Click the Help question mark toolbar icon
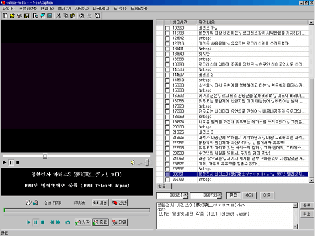The width and height of the screenshot is (315, 236). [x=98, y=16]
